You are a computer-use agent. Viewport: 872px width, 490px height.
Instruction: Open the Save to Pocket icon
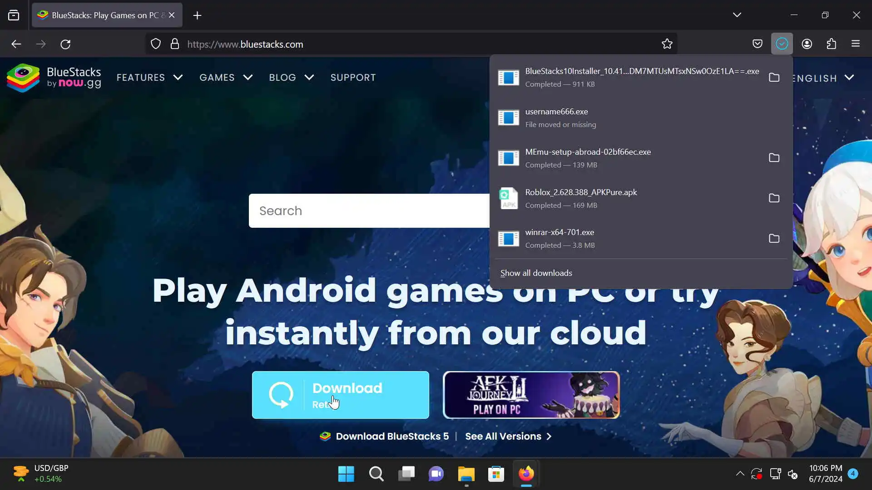[757, 44]
